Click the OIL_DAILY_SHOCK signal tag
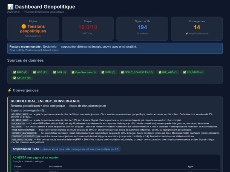The width and height of the screenshot is (230, 172). tap(20, 114)
